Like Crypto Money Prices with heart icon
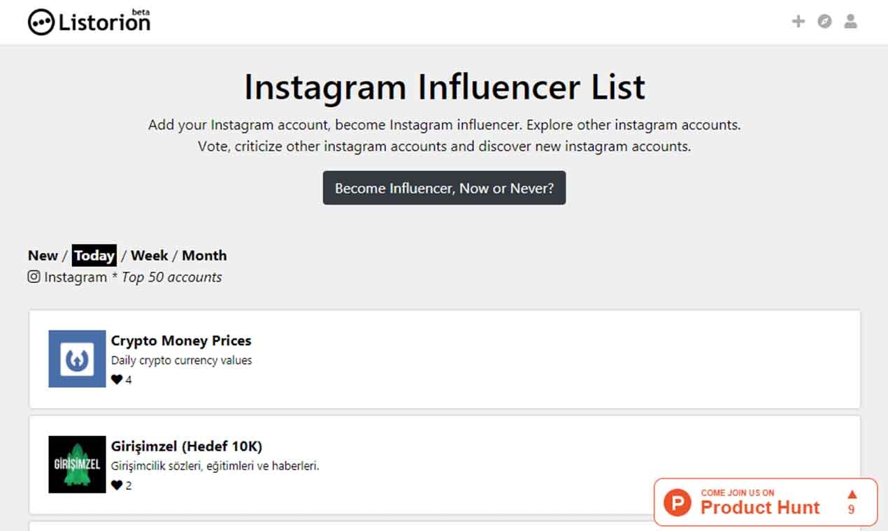The width and height of the screenshot is (888, 531). [116, 380]
